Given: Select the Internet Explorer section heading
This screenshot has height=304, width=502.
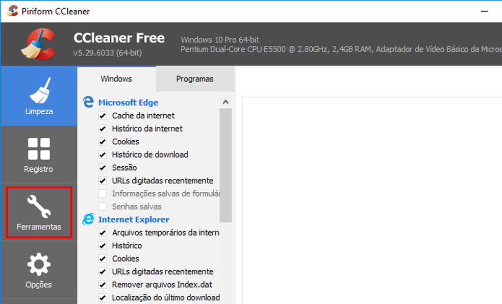Looking at the screenshot, I should click(134, 219).
